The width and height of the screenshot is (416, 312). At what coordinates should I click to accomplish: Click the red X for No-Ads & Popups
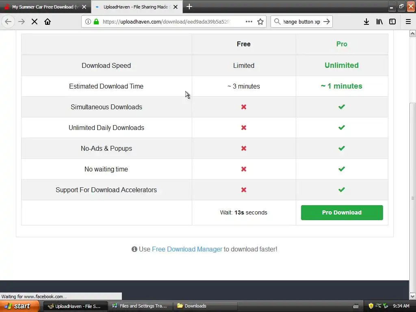[244, 148]
